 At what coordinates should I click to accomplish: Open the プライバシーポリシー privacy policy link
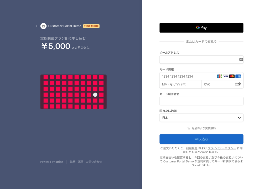(222, 148)
